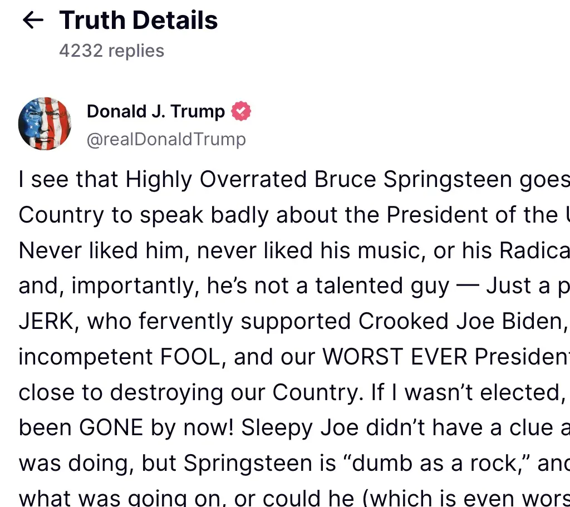Click the red verified badge icon
This screenshot has height=507, width=570.
pyautogui.click(x=241, y=111)
